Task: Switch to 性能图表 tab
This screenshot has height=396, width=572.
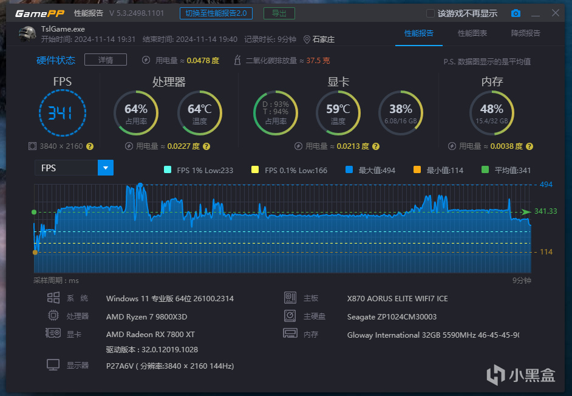Action: click(x=472, y=33)
